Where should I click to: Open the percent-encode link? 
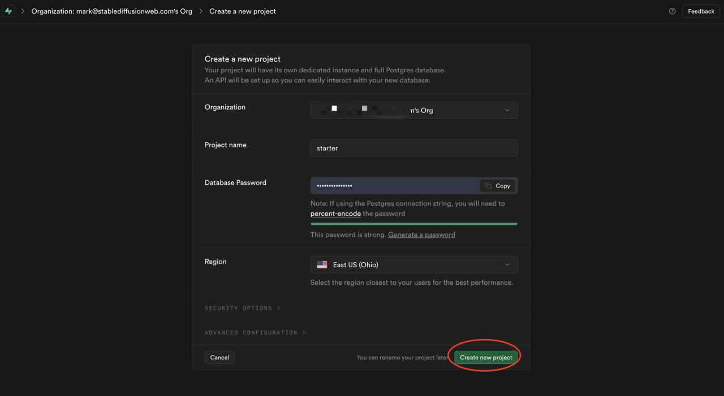coord(335,214)
